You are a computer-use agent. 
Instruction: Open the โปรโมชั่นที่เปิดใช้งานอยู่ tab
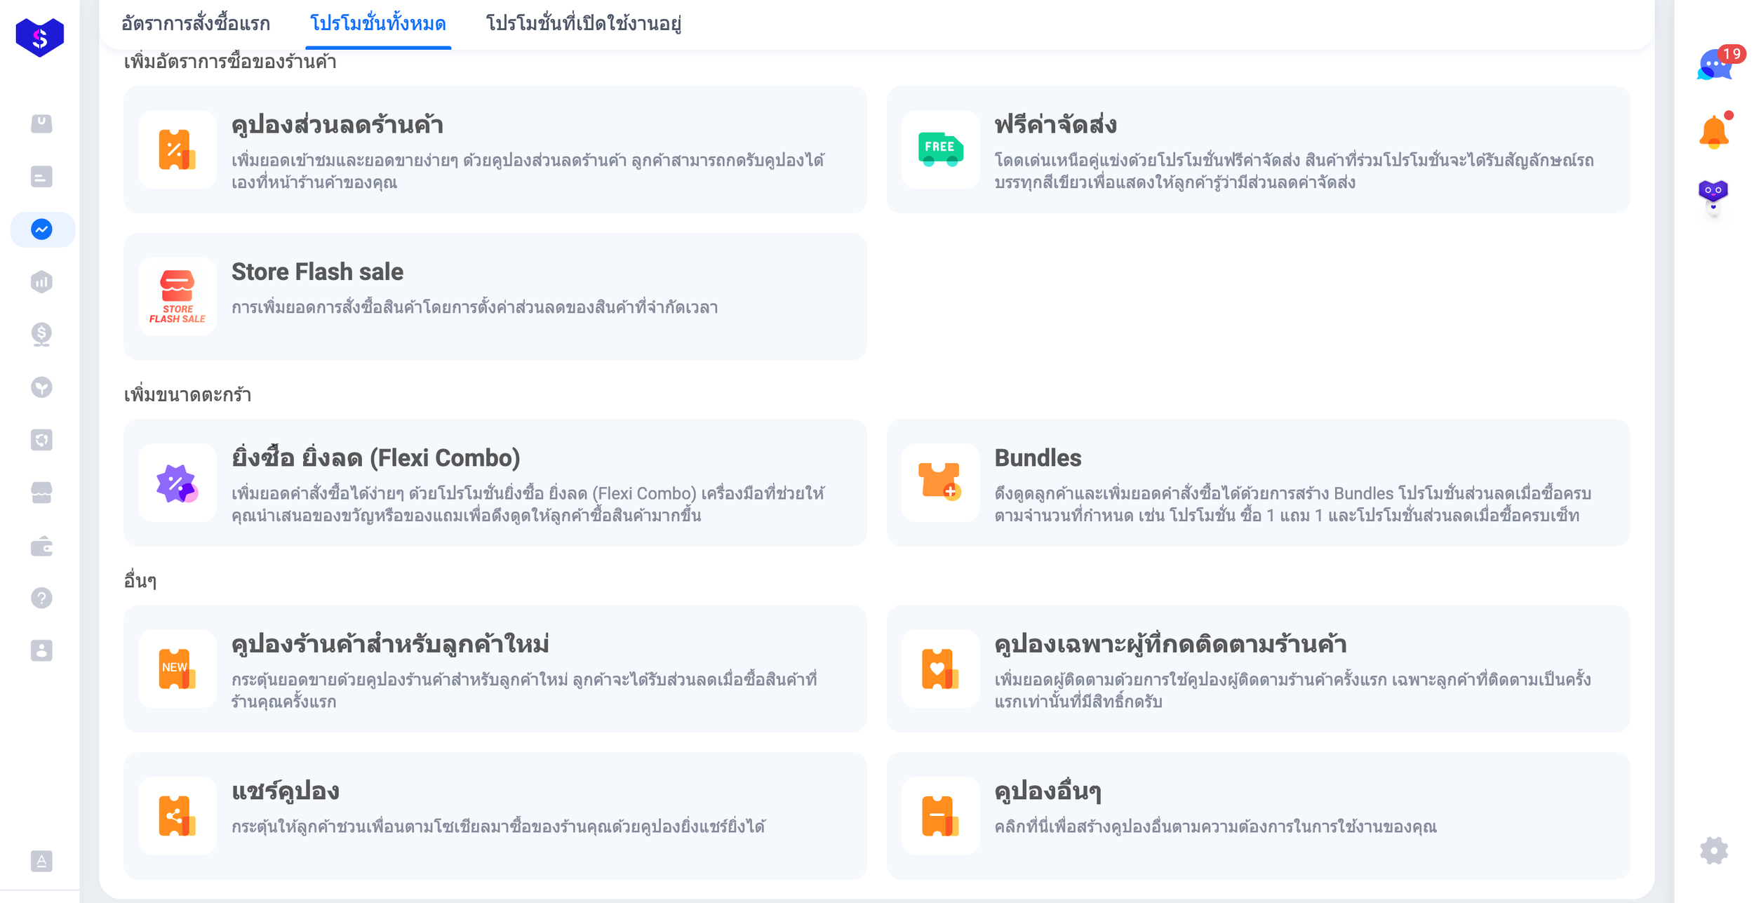coord(586,23)
